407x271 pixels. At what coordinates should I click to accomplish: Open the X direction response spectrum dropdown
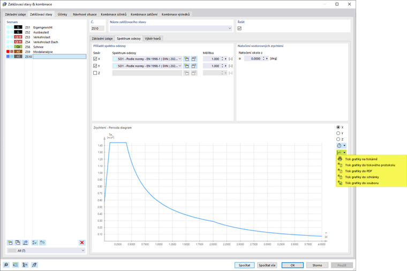pos(179,59)
